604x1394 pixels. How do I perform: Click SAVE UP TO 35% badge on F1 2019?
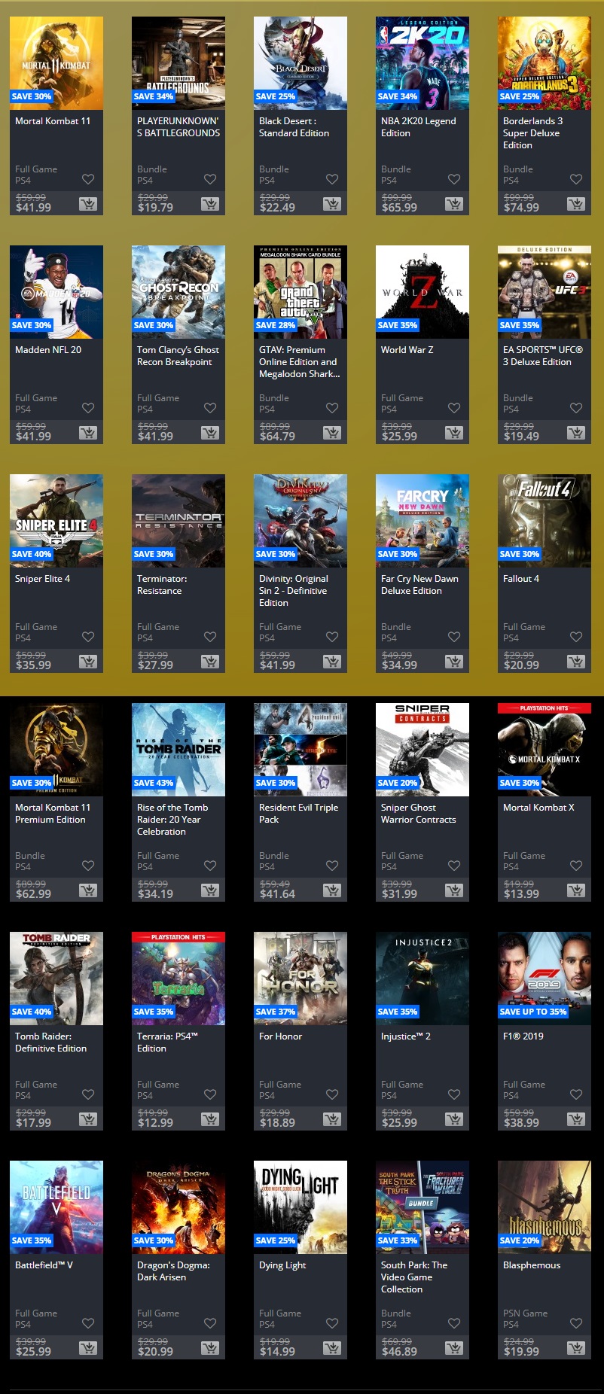(533, 1012)
